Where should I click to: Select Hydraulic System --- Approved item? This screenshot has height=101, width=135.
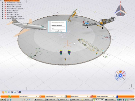[15, 9]
